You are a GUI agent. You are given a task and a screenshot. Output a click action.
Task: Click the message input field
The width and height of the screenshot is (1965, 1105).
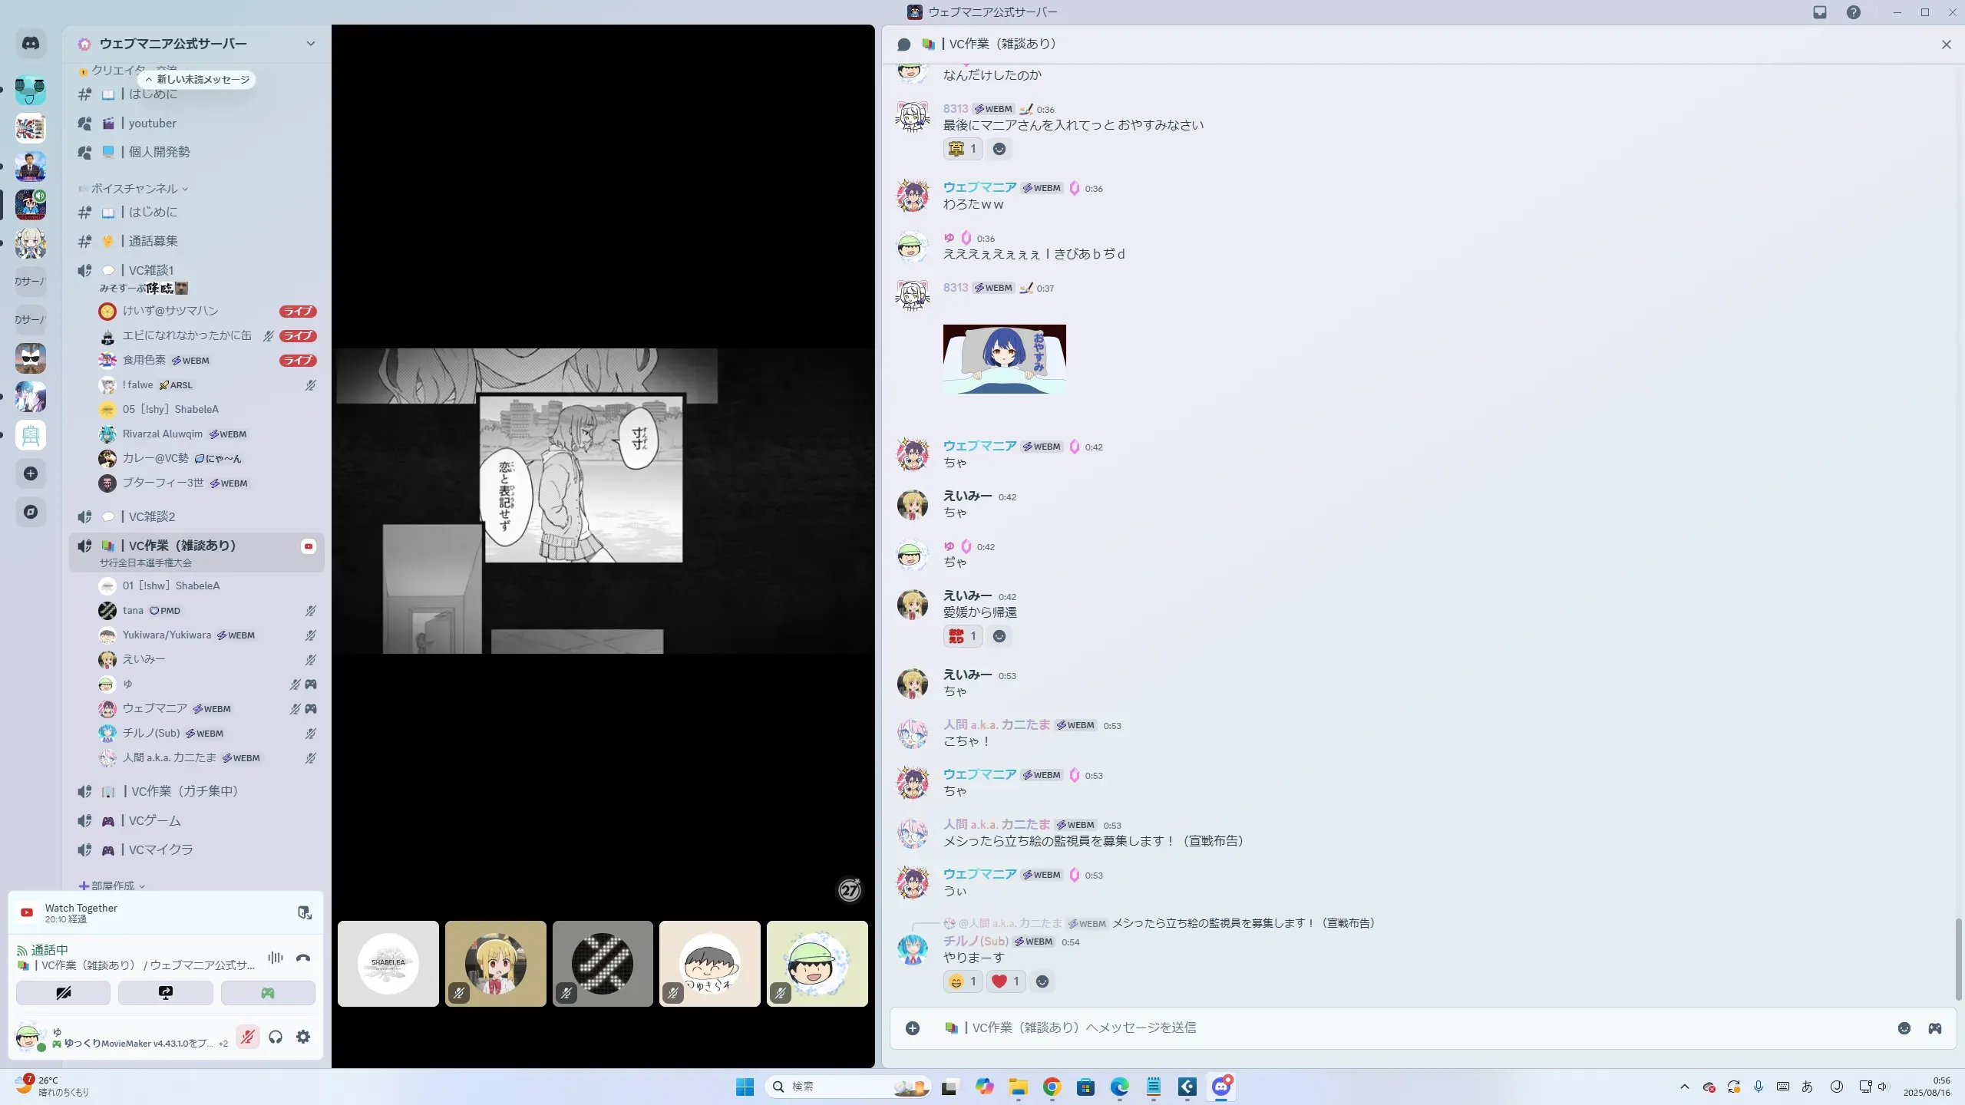click(1382, 1028)
